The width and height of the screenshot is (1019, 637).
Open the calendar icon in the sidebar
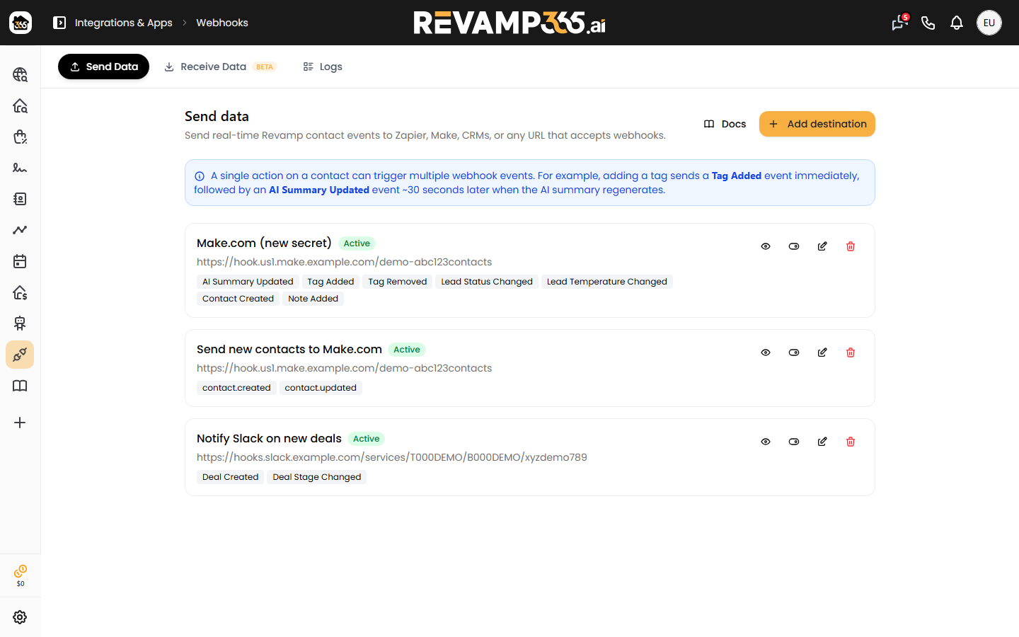point(20,261)
